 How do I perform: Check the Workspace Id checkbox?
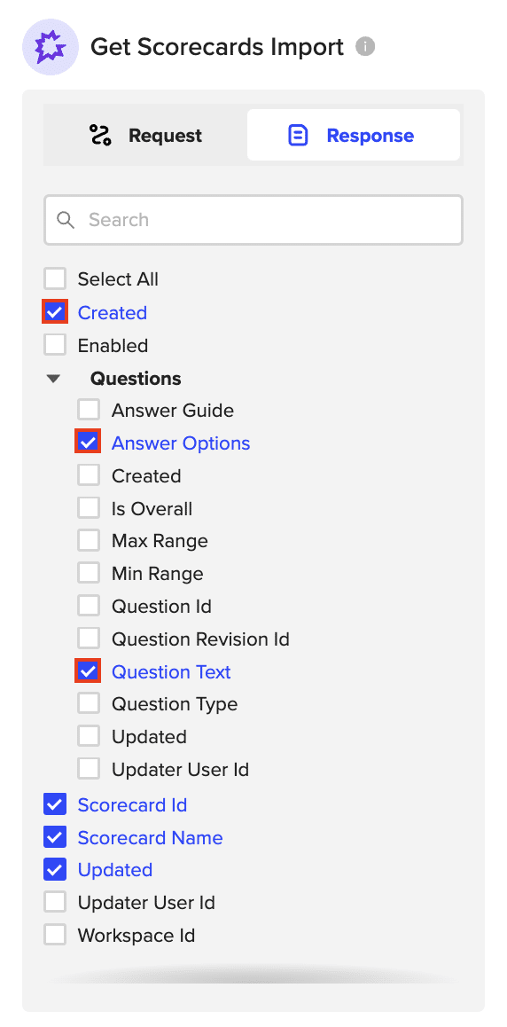pos(55,935)
